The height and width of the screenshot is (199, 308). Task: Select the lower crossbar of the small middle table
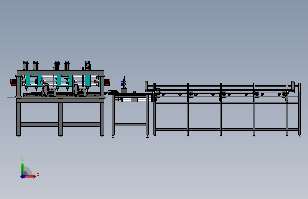130,125
